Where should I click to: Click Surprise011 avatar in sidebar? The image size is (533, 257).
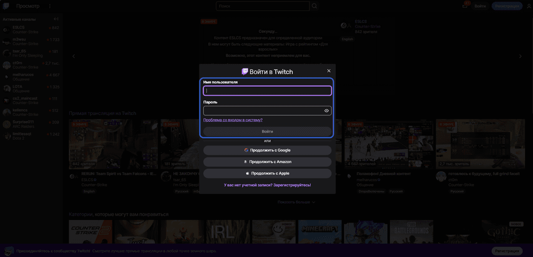(x=6, y=124)
